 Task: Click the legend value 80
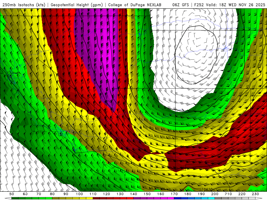[52, 194]
